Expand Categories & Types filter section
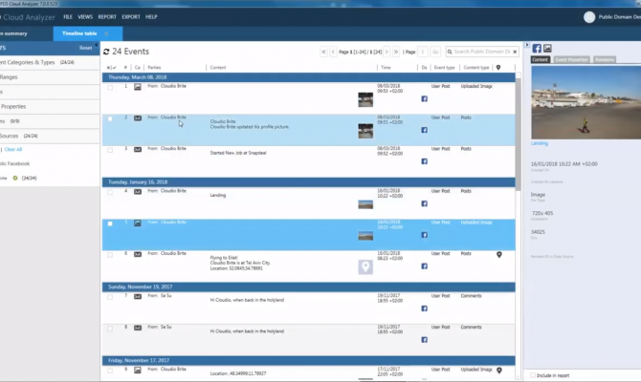Image resolution: width=641 pixels, height=382 pixels. pyautogui.click(x=50, y=62)
